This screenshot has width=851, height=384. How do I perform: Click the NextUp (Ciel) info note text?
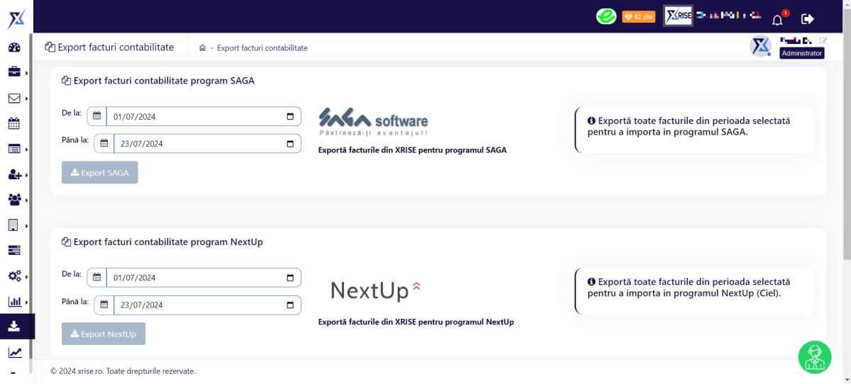(x=689, y=288)
